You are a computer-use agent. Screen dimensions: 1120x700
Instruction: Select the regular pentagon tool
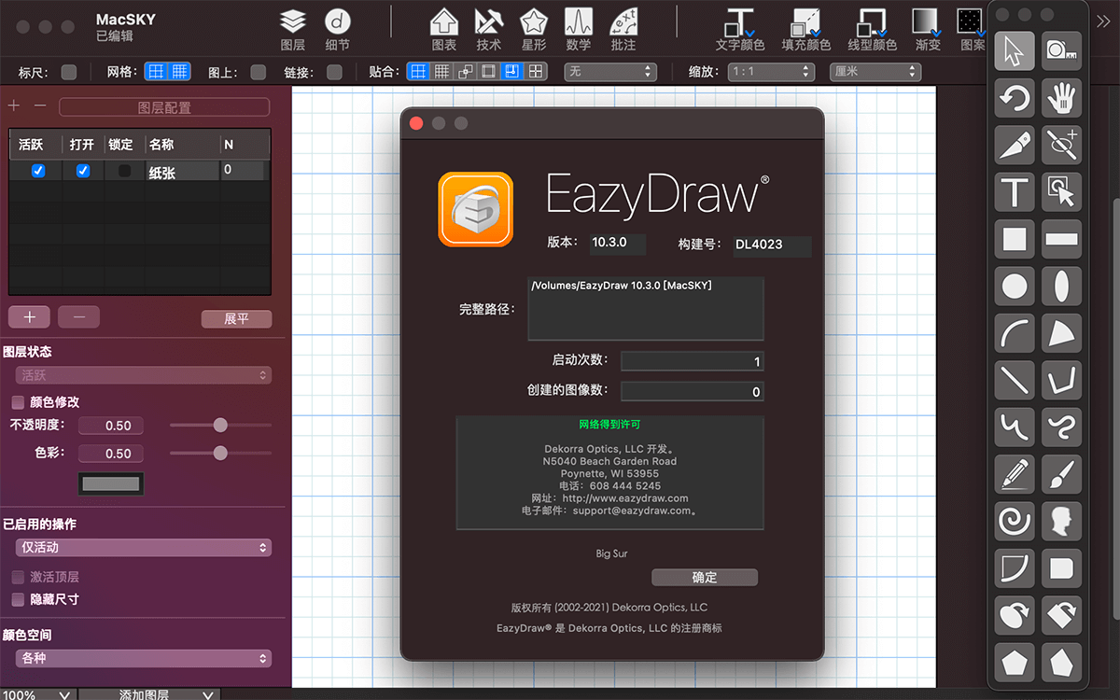click(1015, 662)
